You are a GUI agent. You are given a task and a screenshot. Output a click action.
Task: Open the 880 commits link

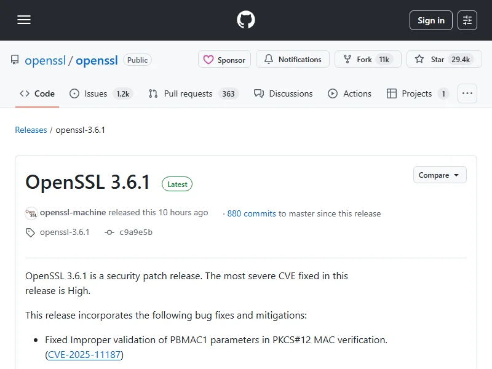point(252,214)
